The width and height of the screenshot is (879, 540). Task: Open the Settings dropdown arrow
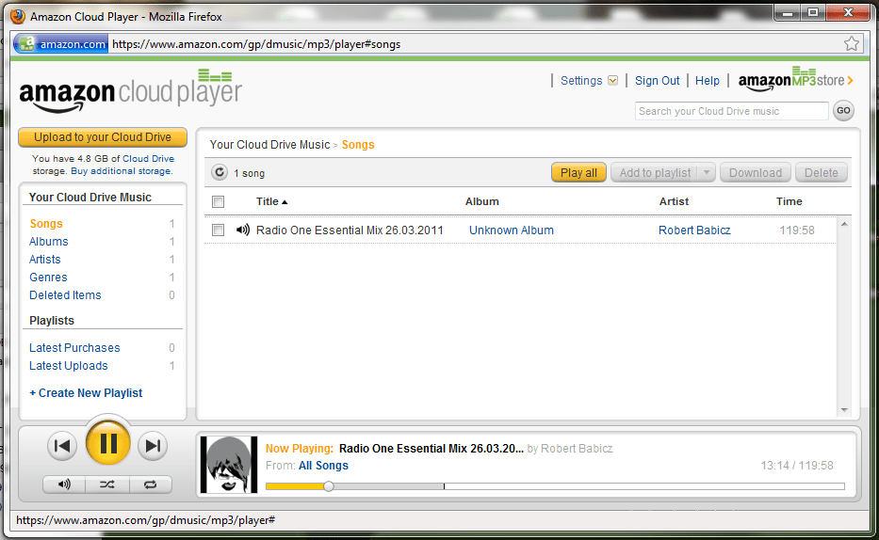[612, 81]
